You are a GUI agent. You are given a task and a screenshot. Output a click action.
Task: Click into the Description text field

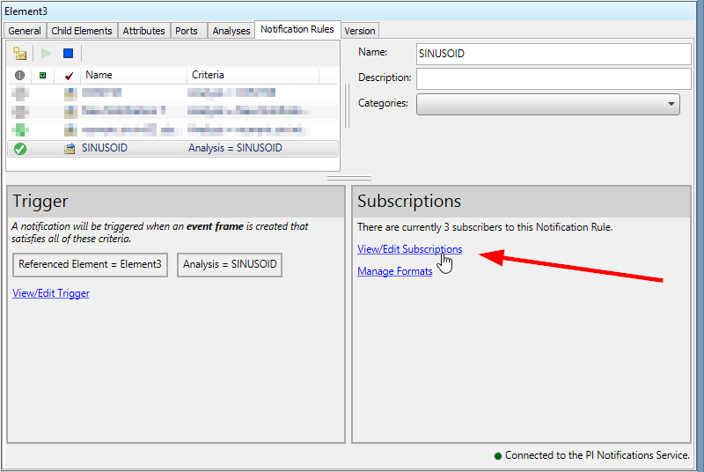(554, 78)
